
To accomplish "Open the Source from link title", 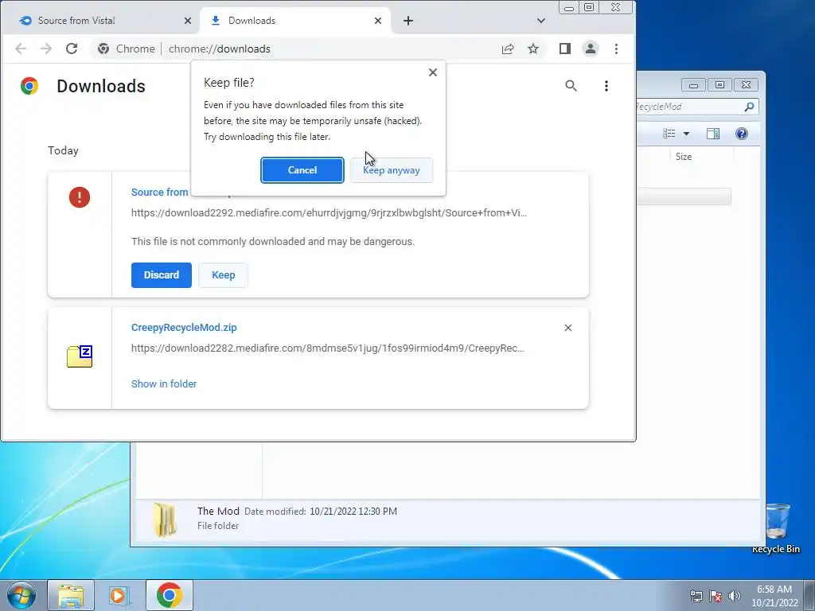I will click(159, 193).
